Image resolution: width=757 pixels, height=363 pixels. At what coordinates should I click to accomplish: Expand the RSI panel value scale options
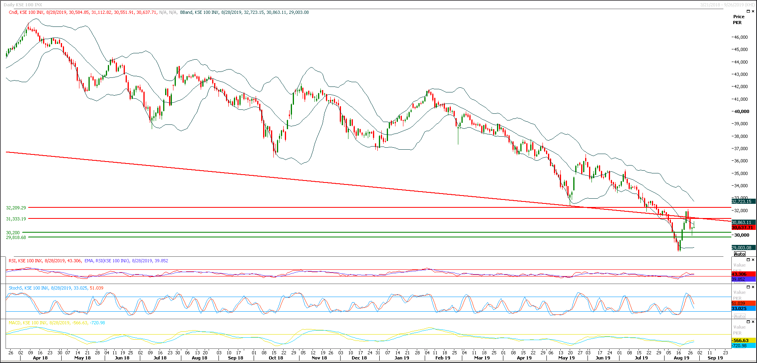tap(739, 264)
